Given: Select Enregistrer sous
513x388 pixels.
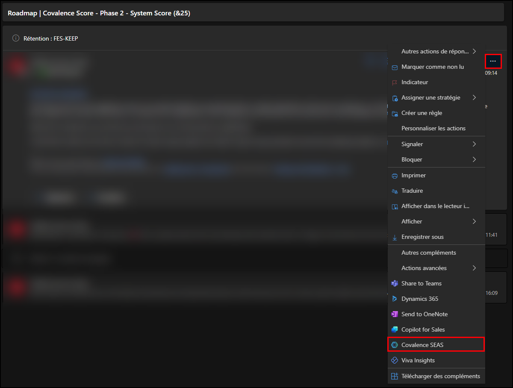Looking at the screenshot, I should pos(436,237).
